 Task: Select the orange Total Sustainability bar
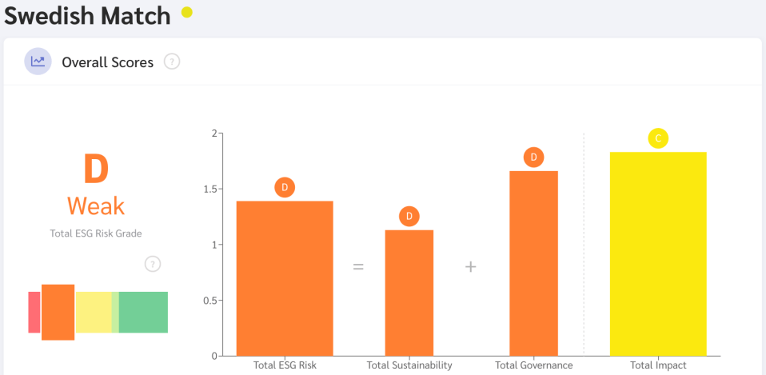(409, 293)
